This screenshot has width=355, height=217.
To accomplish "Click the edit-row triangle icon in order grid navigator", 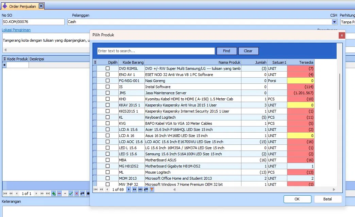I will [x=65, y=194].
